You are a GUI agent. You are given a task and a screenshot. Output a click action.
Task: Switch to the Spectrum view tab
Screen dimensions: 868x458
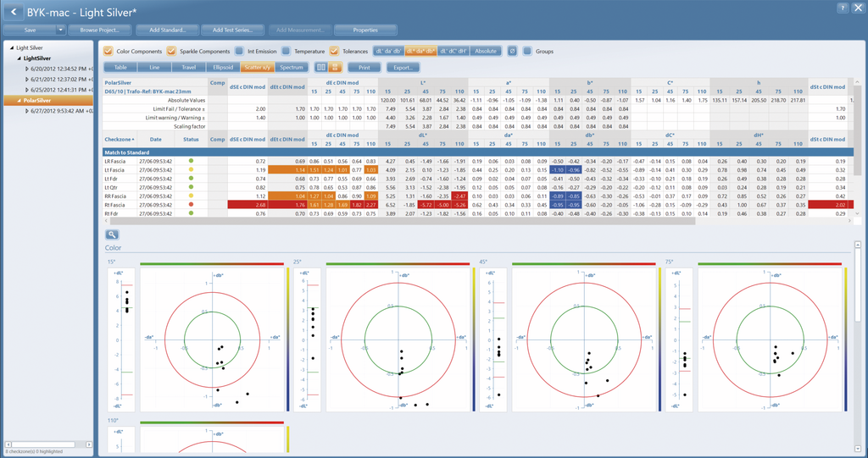(292, 68)
